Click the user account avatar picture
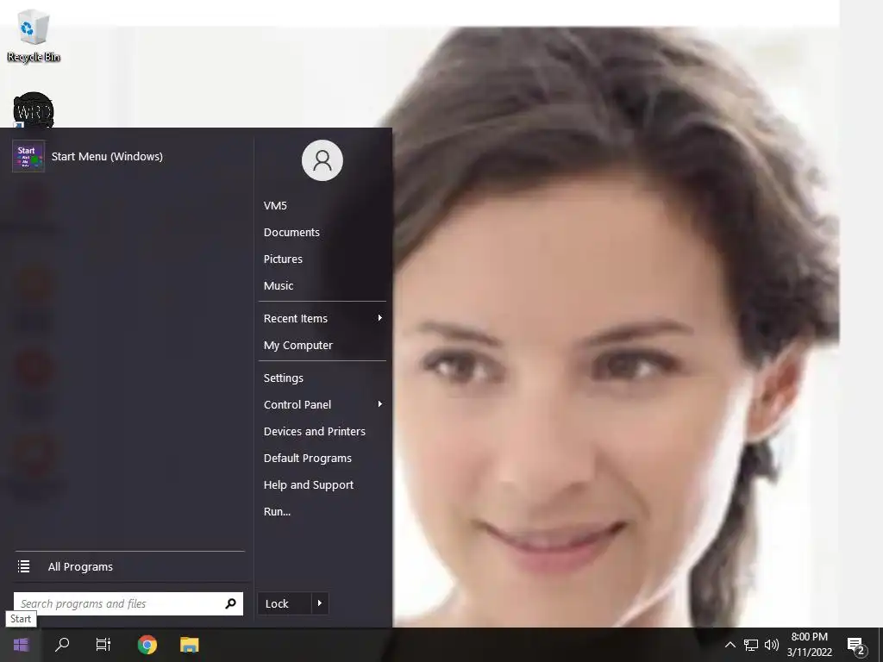Screen dimensions: 883x662 click(323, 160)
